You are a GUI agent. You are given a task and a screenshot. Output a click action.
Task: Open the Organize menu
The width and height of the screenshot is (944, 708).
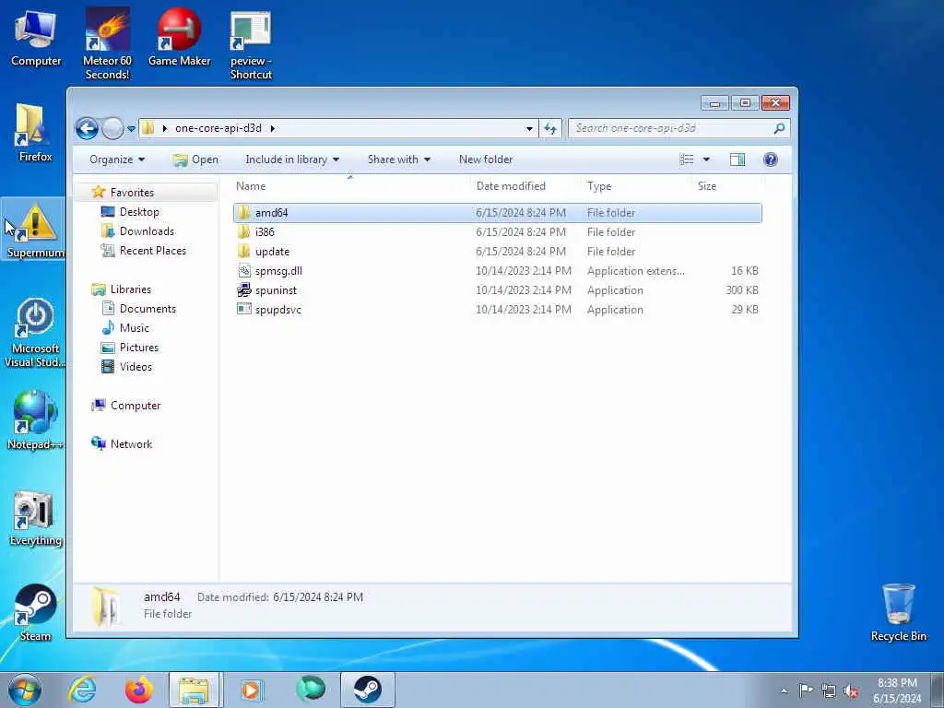coord(117,159)
